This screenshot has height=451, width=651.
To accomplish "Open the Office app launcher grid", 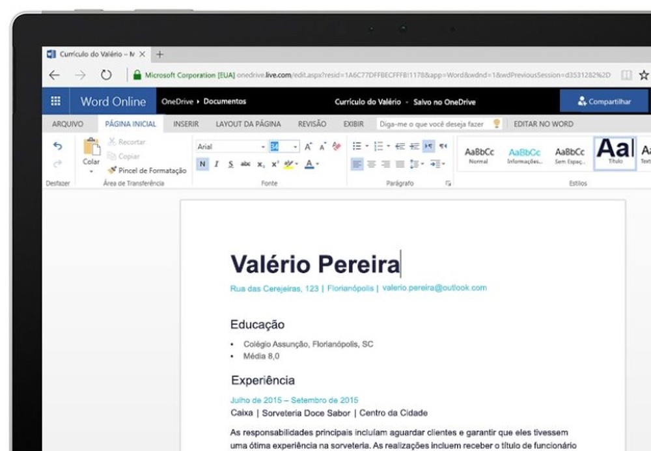I will coord(55,102).
